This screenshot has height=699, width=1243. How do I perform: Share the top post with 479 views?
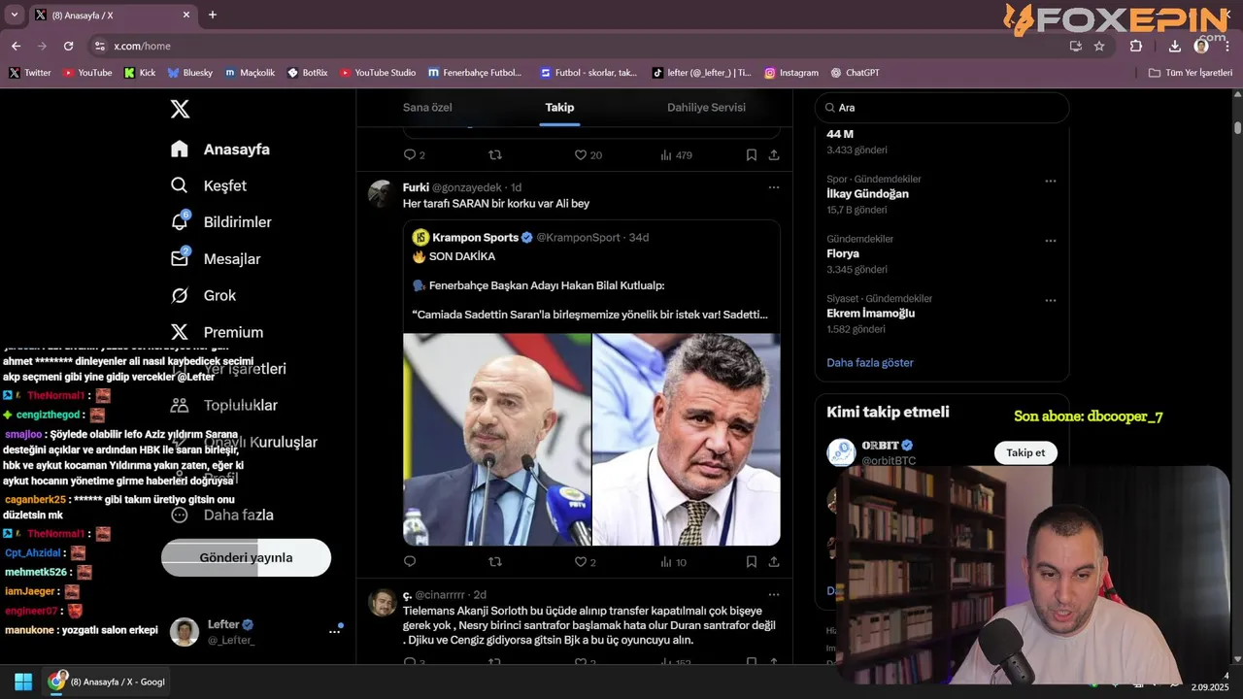point(774,154)
